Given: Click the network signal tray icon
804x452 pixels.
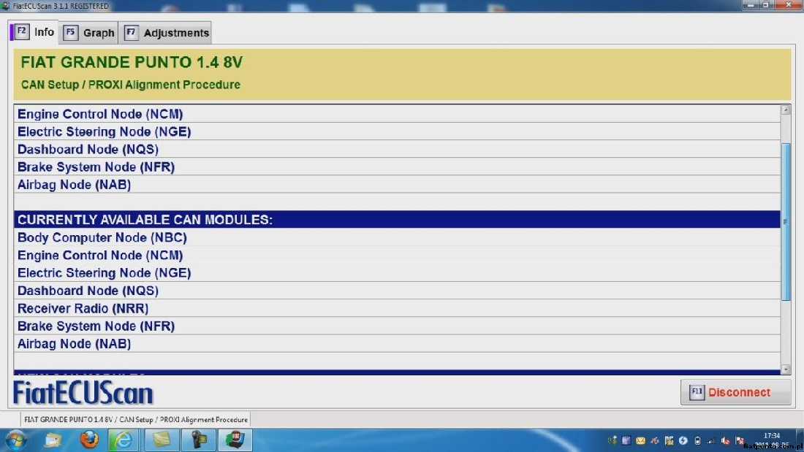Looking at the screenshot, I should point(711,441).
